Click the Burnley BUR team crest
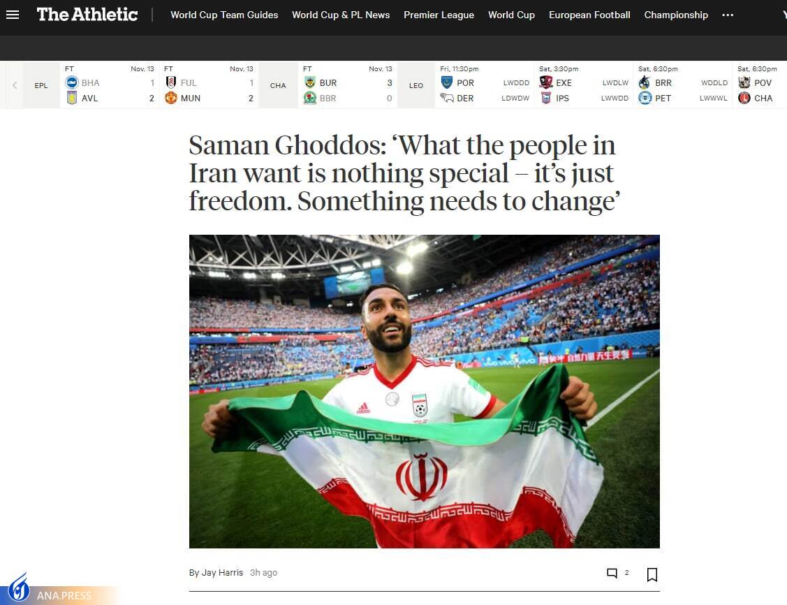This screenshot has width=787, height=605. 309,82
